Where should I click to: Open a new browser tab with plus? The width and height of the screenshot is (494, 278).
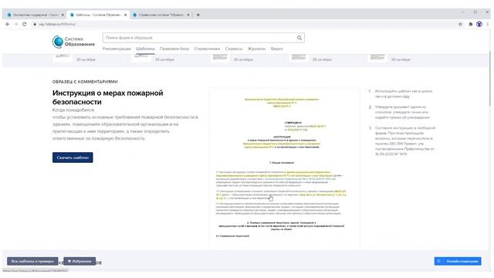[x=198, y=15]
